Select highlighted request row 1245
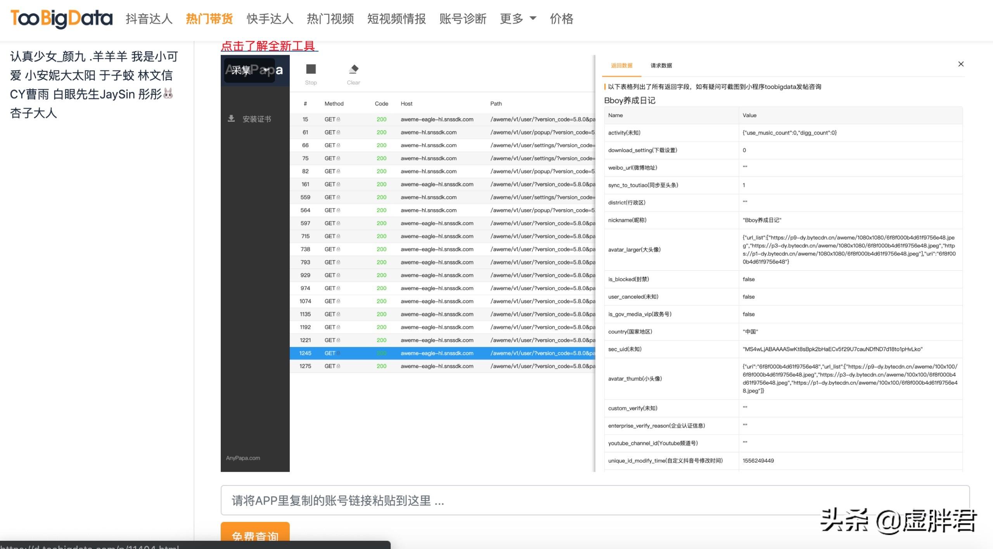 click(442, 353)
